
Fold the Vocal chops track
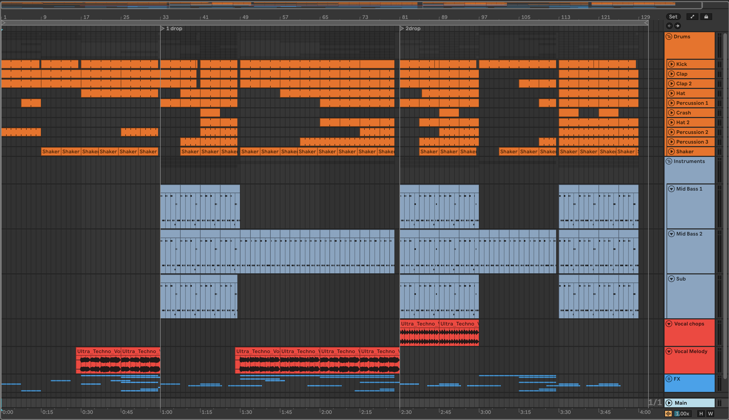669,324
